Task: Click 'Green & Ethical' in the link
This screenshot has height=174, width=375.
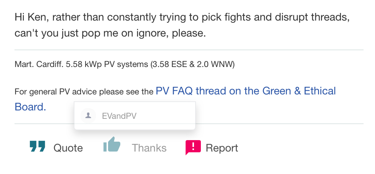Action: [x=299, y=91]
